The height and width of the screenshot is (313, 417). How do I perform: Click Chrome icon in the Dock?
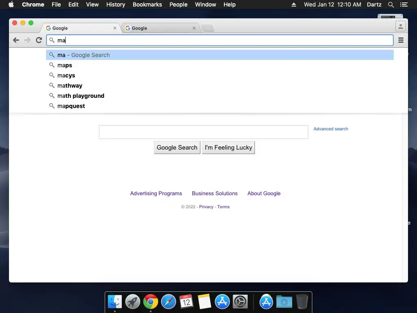pos(151,302)
